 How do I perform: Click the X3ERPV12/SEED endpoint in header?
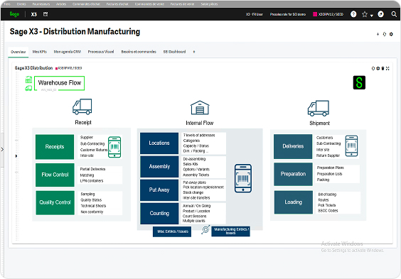331,14
